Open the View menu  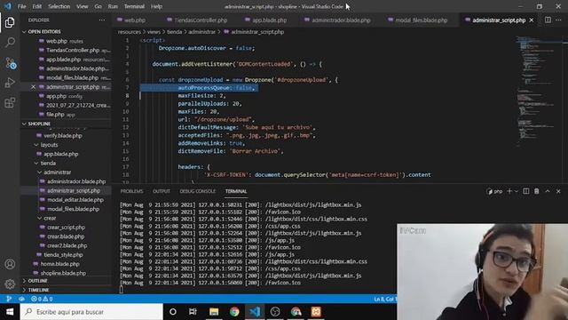(83, 6)
